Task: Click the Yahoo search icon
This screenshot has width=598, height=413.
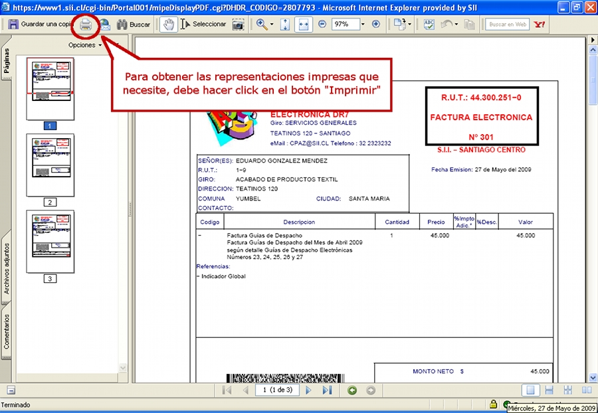Action: [540, 25]
